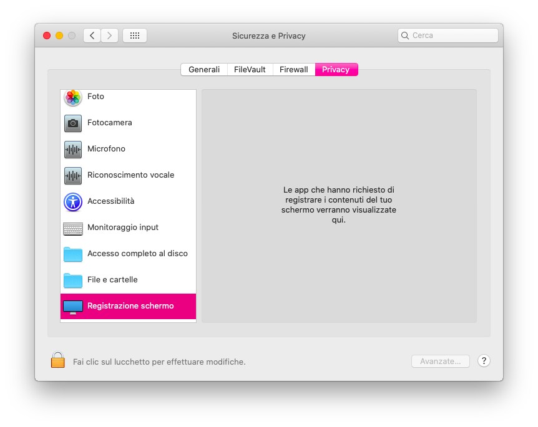This screenshot has width=538, height=427.
Task: Select Accessibilità in the list
Action: (129, 202)
